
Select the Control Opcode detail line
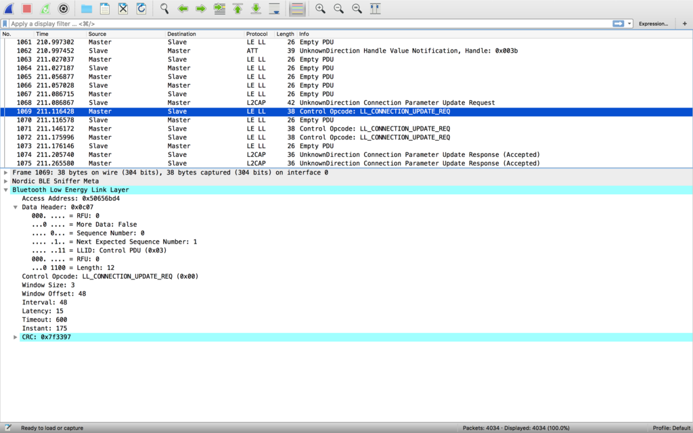point(110,277)
